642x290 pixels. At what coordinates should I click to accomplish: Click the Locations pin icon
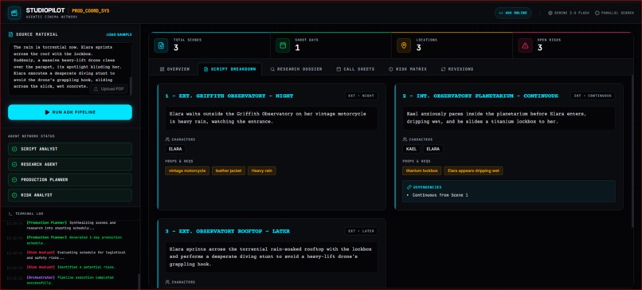click(404, 45)
